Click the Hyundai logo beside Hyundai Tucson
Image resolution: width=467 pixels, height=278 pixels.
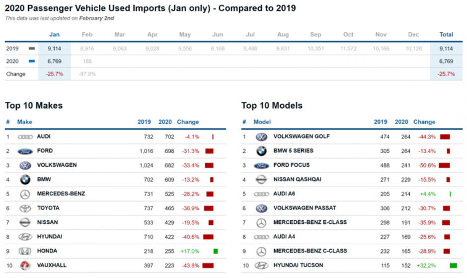(x=261, y=266)
